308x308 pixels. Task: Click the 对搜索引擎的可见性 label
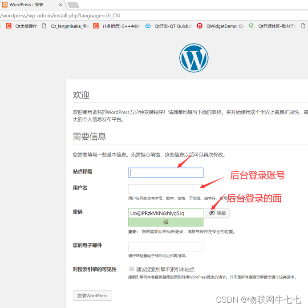[x=95, y=269]
